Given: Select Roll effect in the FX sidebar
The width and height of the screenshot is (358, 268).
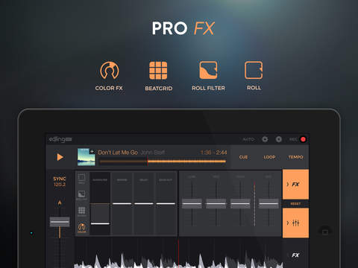Looking at the screenshot, I should point(81,179).
